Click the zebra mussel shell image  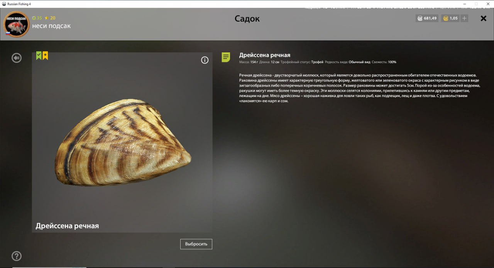pyautogui.click(x=123, y=143)
